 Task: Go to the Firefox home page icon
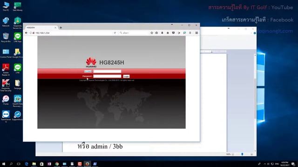pyautogui.click(x=168, y=33)
